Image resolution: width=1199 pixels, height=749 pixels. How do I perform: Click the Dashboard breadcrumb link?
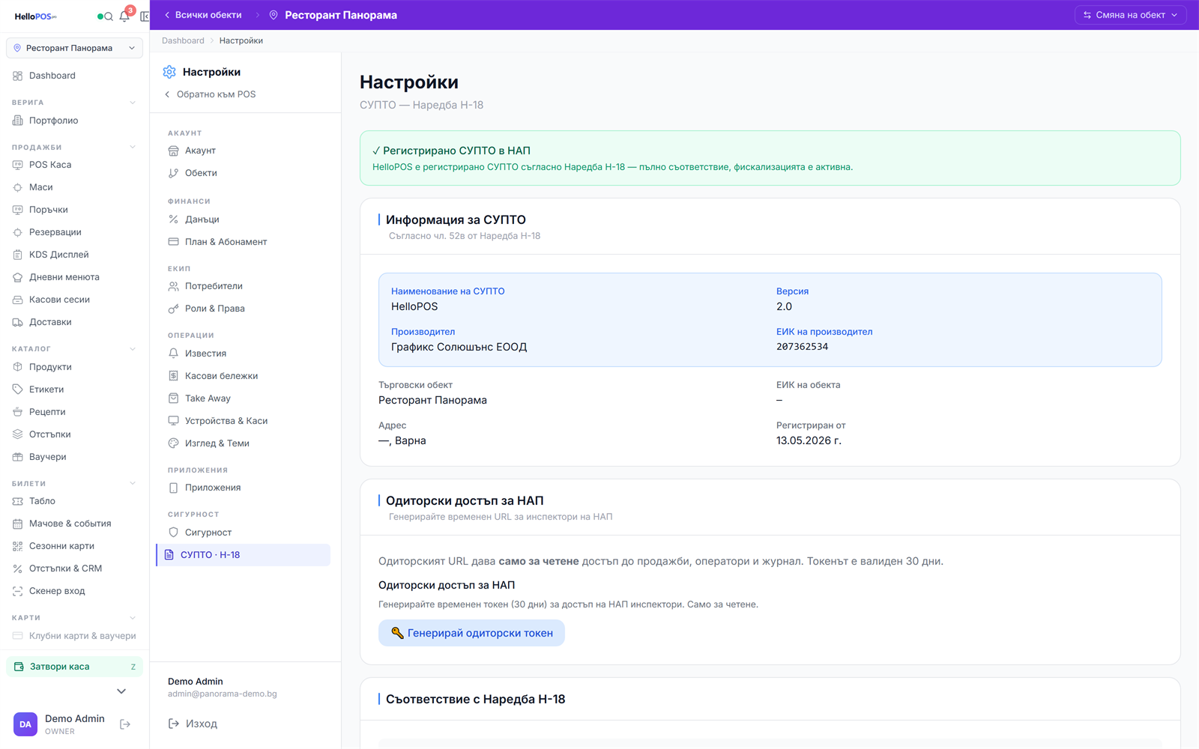pyautogui.click(x=183, y=40)
